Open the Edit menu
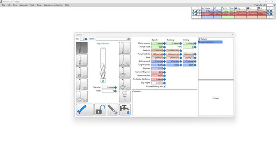 tap(9, 5)
